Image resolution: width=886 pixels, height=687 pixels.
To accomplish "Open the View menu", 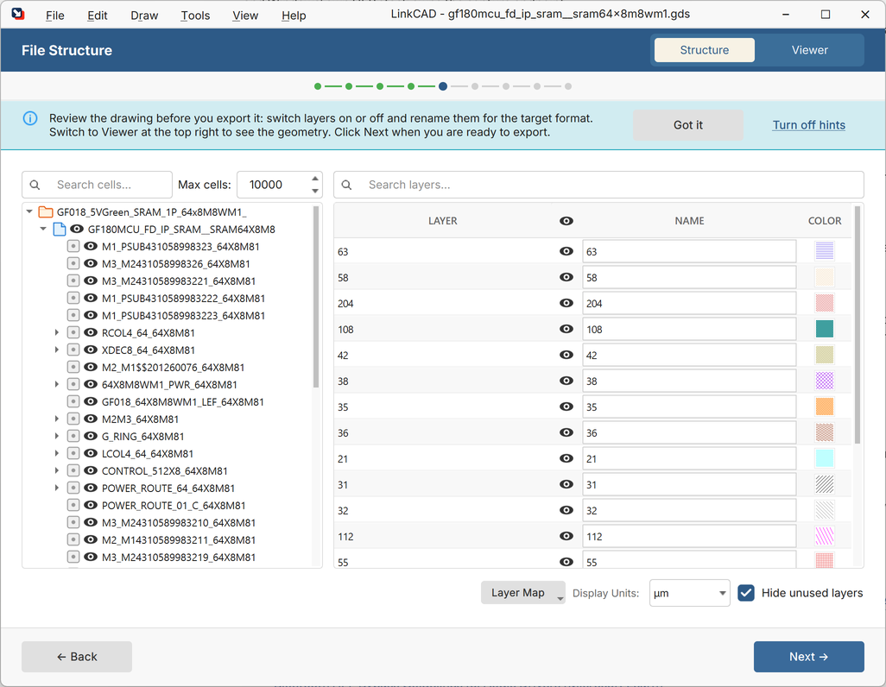I will (245, 16).
